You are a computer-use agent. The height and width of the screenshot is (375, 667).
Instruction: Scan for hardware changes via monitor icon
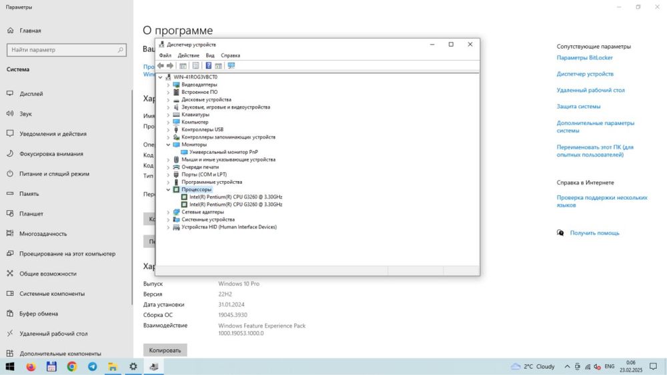[231, 65]
